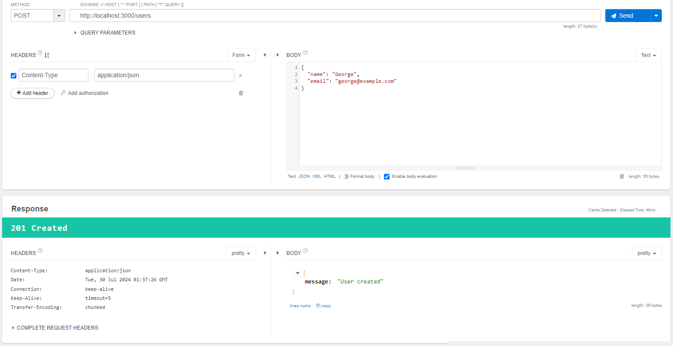This screenshot has width=673, height=346.
Task: Click the trash icon to delete all headers
Action: (x=241, y=93)
